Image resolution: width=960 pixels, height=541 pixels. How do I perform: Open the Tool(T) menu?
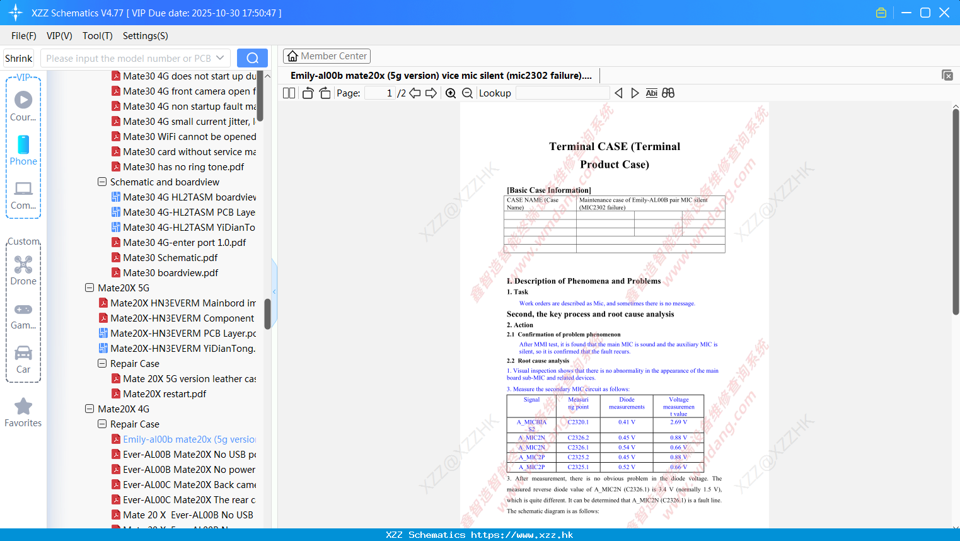[98, 36]
